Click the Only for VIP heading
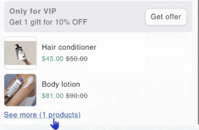Image resolution: width=199 pixels, height=130 pixels. point(33,11)
